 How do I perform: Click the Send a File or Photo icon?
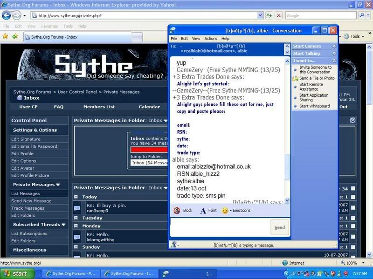pyautogui.click(x=296, y=78)
